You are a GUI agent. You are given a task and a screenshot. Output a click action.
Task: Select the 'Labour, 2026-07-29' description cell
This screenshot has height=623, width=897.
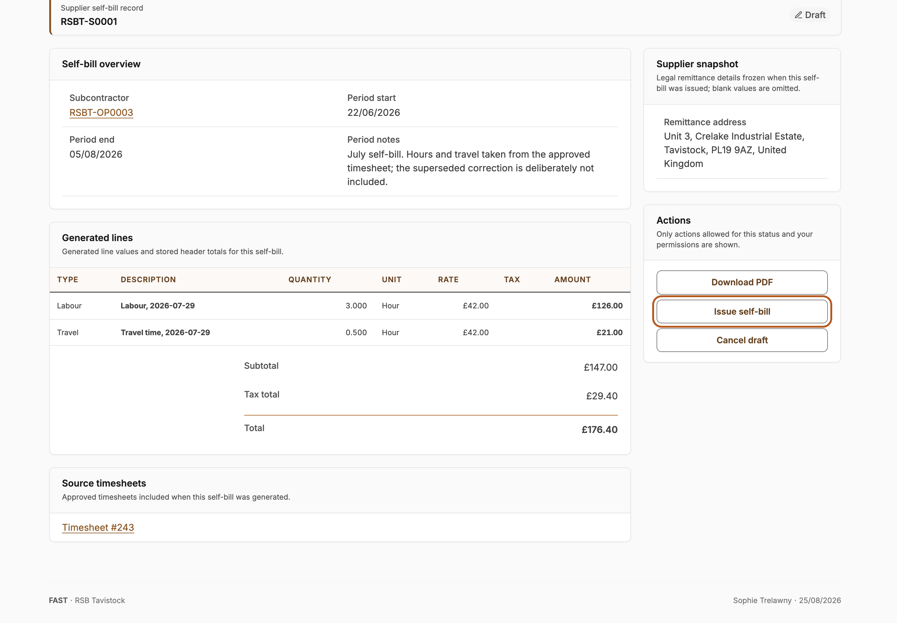[158, 306]
